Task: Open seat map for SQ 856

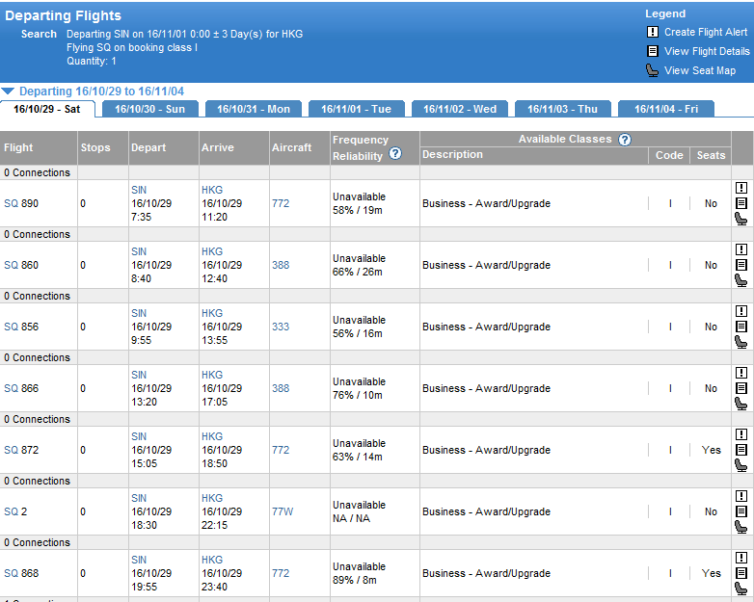Action: (x=741, y=342)
